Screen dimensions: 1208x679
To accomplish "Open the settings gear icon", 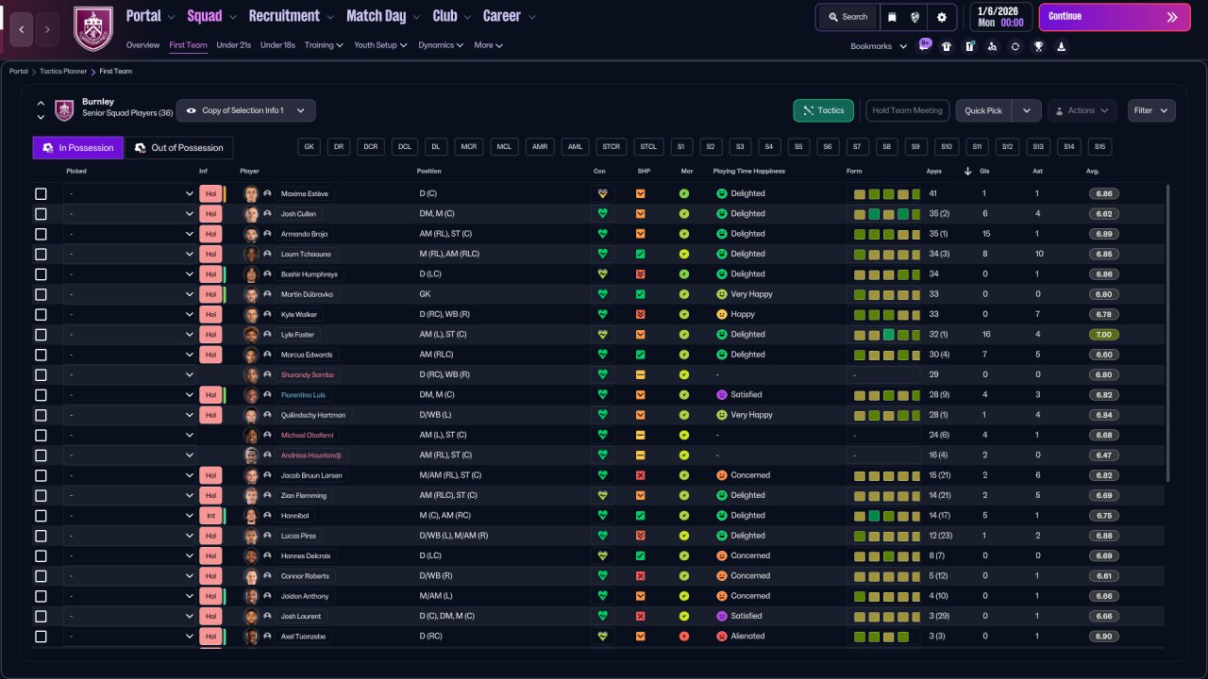I will [x=941, y=17].
